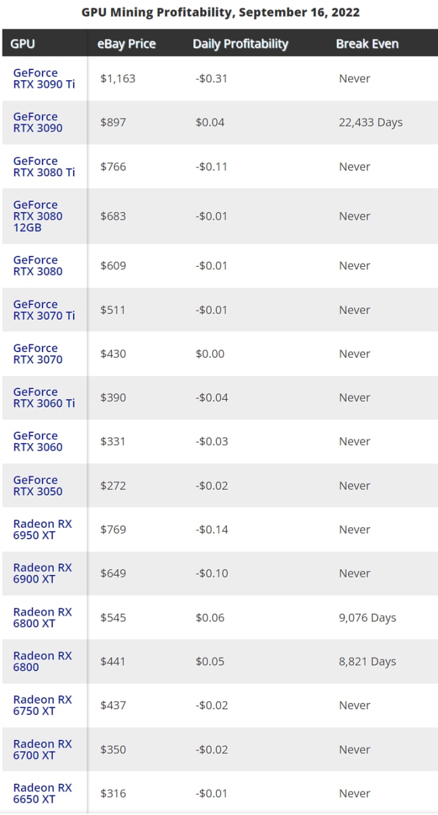This screenshot has width=438, height=815.
Task: Click the Daily Profitability column header
Action: pos(240,44)
